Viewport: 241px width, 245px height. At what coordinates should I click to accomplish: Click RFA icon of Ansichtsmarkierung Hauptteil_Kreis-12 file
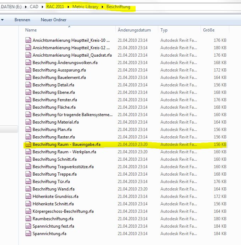(28, 48)
